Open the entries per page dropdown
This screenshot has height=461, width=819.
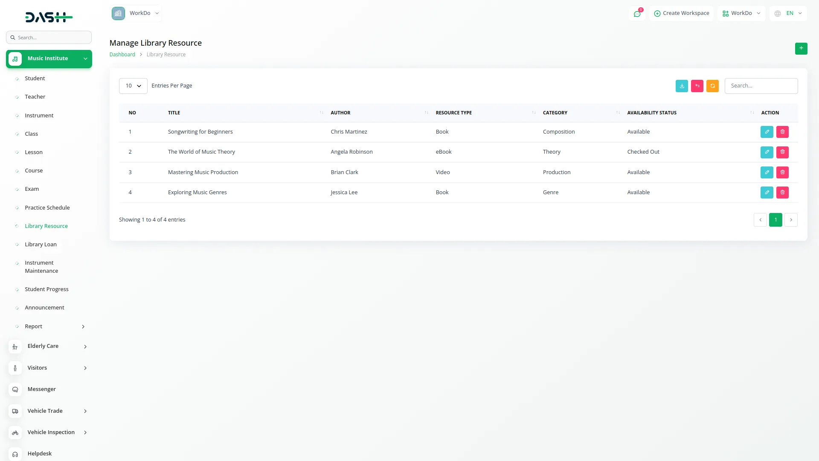[x=133, y=86]
